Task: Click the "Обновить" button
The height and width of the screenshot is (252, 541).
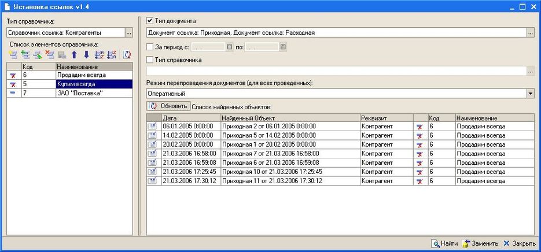Action: pos(168,106)
